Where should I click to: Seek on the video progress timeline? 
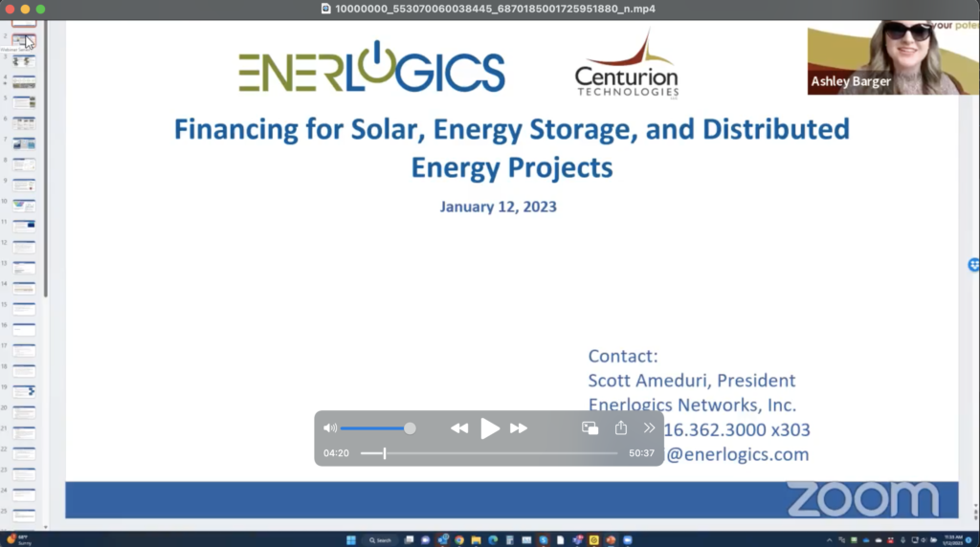[x=489, y=453]
